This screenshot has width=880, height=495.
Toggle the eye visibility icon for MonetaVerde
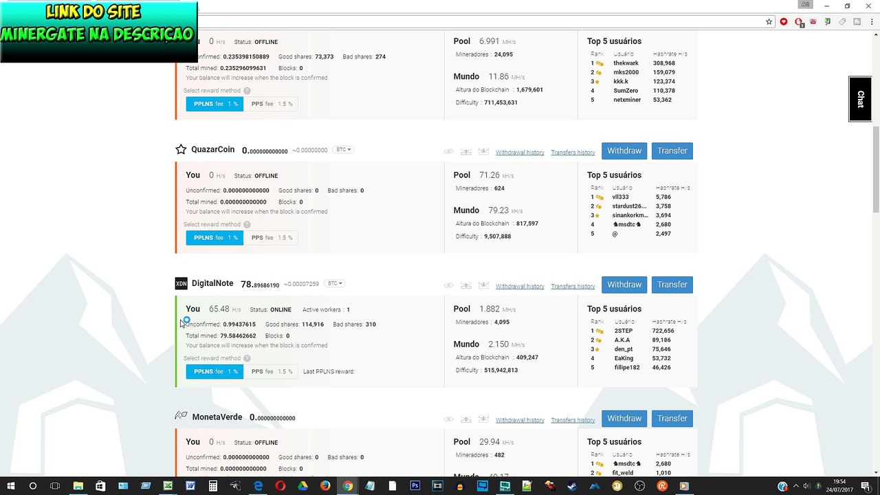point(448,419)
